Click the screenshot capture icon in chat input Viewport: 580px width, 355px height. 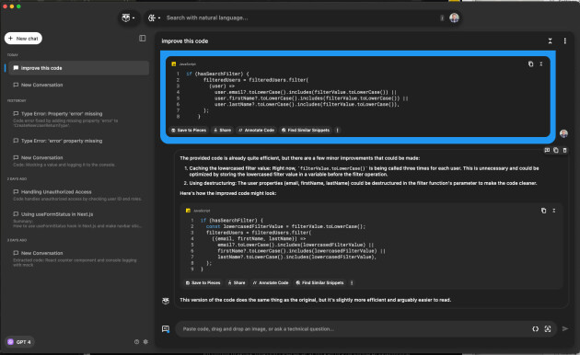tap(548, 328)
